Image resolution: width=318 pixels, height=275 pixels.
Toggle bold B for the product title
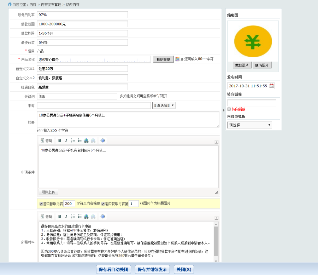coord(182,59)
